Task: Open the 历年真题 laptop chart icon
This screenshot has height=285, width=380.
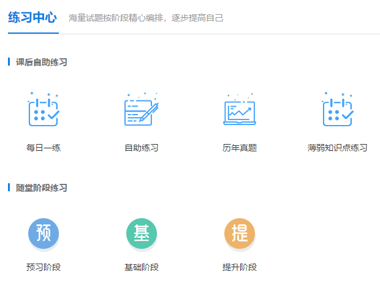Action: pos(240,109)
